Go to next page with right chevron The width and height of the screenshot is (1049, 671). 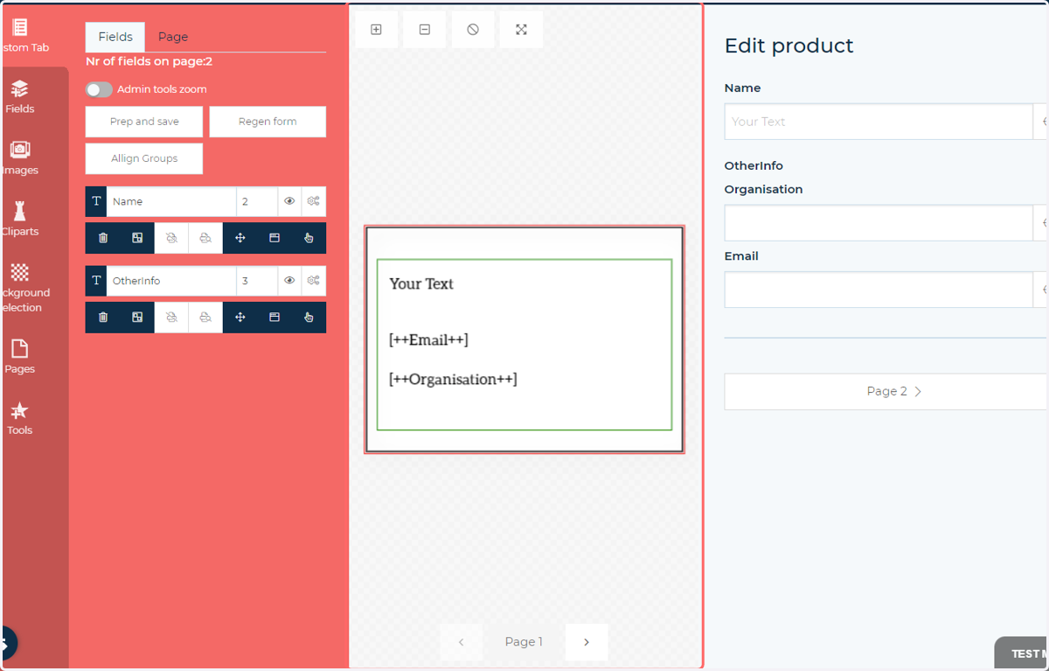pos(587,642)
